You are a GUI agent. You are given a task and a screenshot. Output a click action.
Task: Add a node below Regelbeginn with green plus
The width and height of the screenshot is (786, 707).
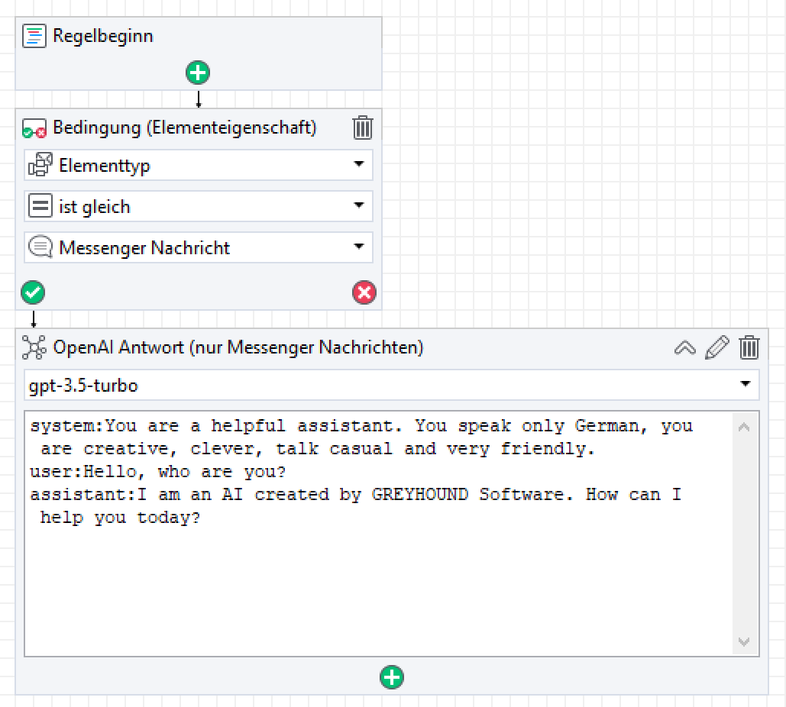(198, 73)
